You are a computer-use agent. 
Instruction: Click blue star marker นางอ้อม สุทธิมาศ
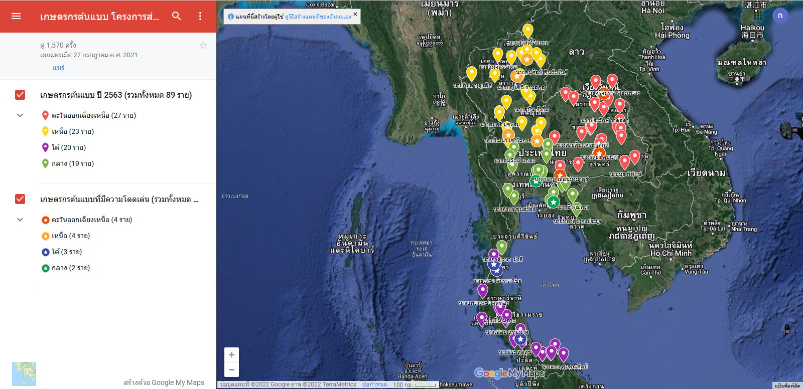coord(520,340)
